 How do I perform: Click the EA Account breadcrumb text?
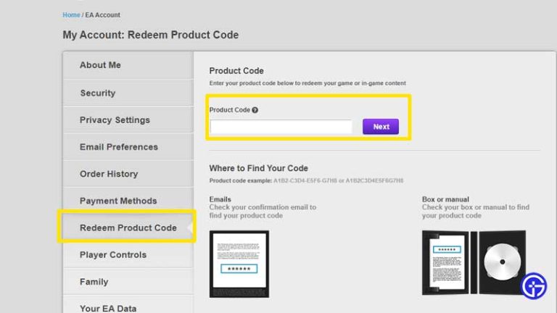[x=103, y=14]
